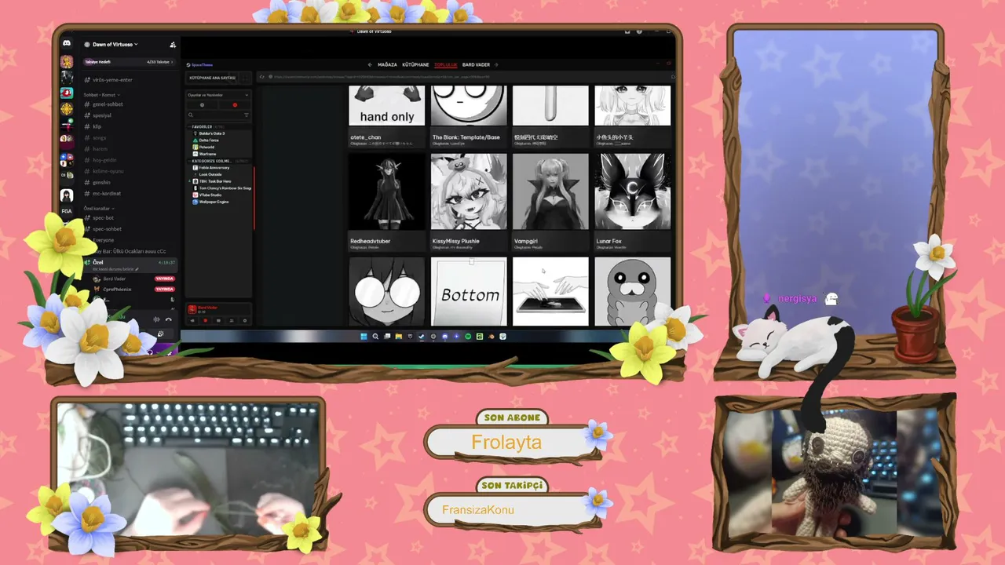Go forward with the Steam forward arrow
Viewport: 1005px width, 565px height.
point(496,64)
